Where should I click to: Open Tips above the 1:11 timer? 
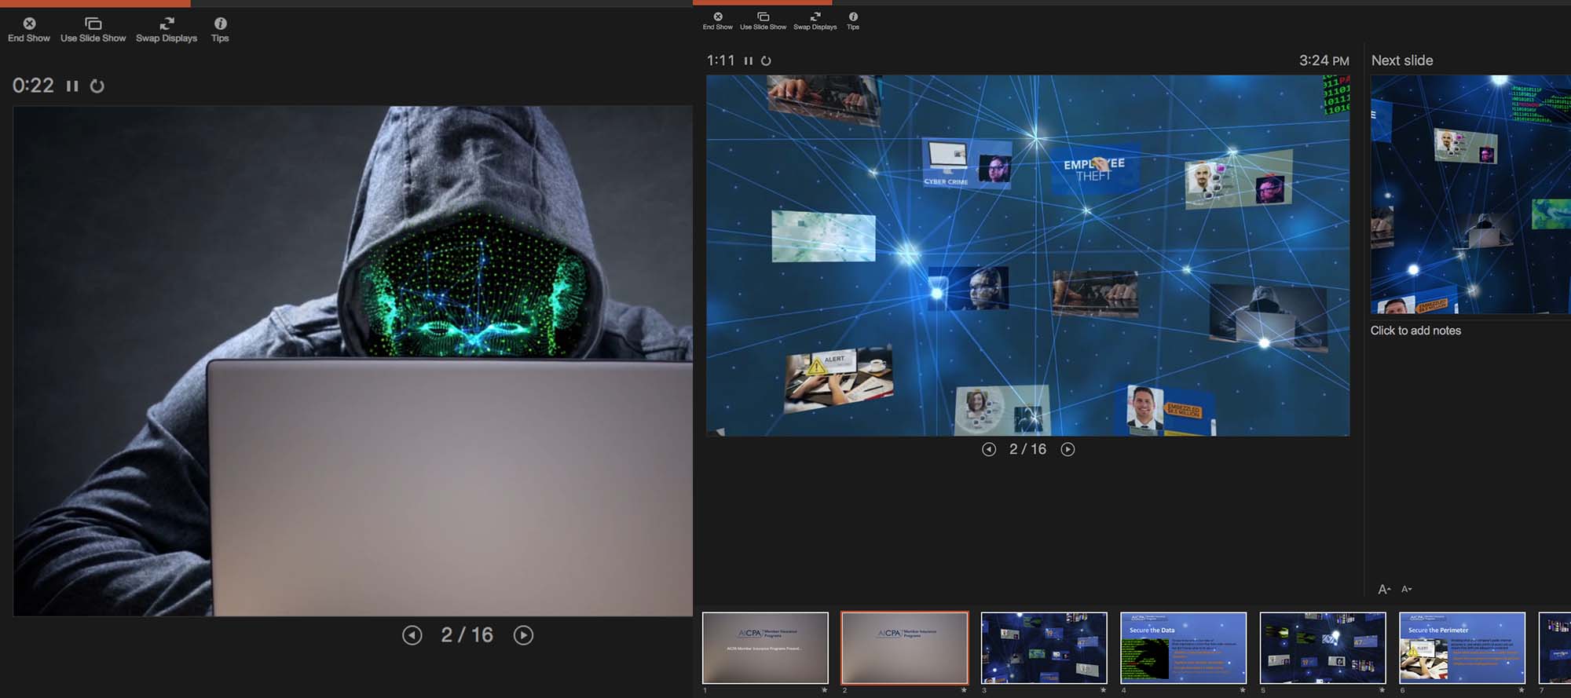click(853, 21)
